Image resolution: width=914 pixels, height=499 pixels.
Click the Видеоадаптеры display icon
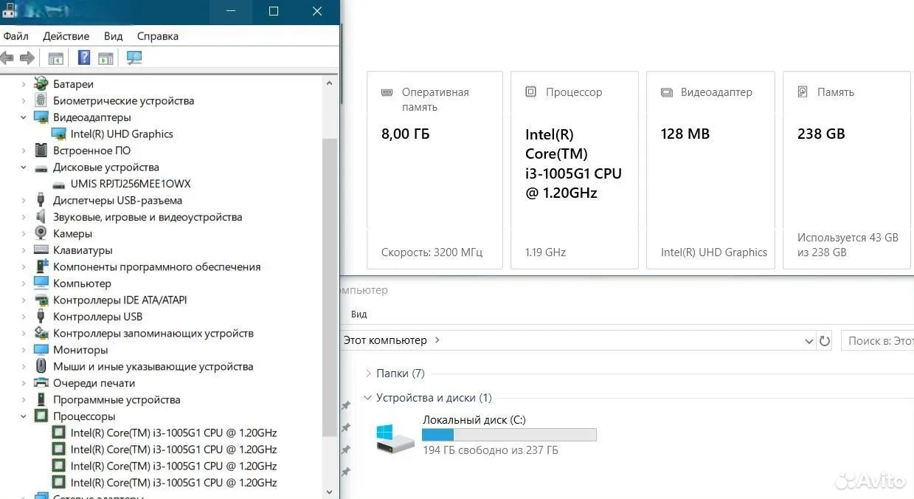click(x=41, y=117)
